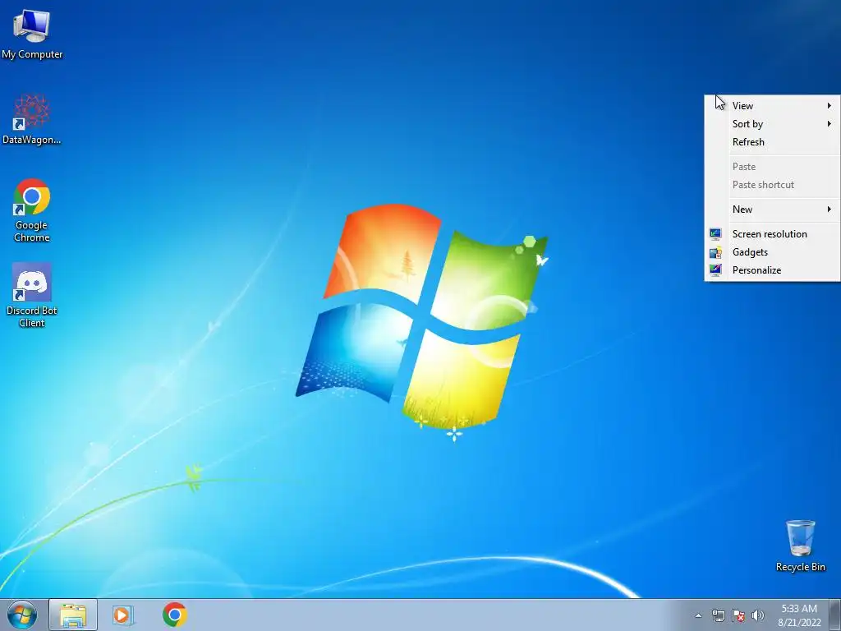
Task: Click the Gadgets menu icon
Action: (x=715, y=252)
